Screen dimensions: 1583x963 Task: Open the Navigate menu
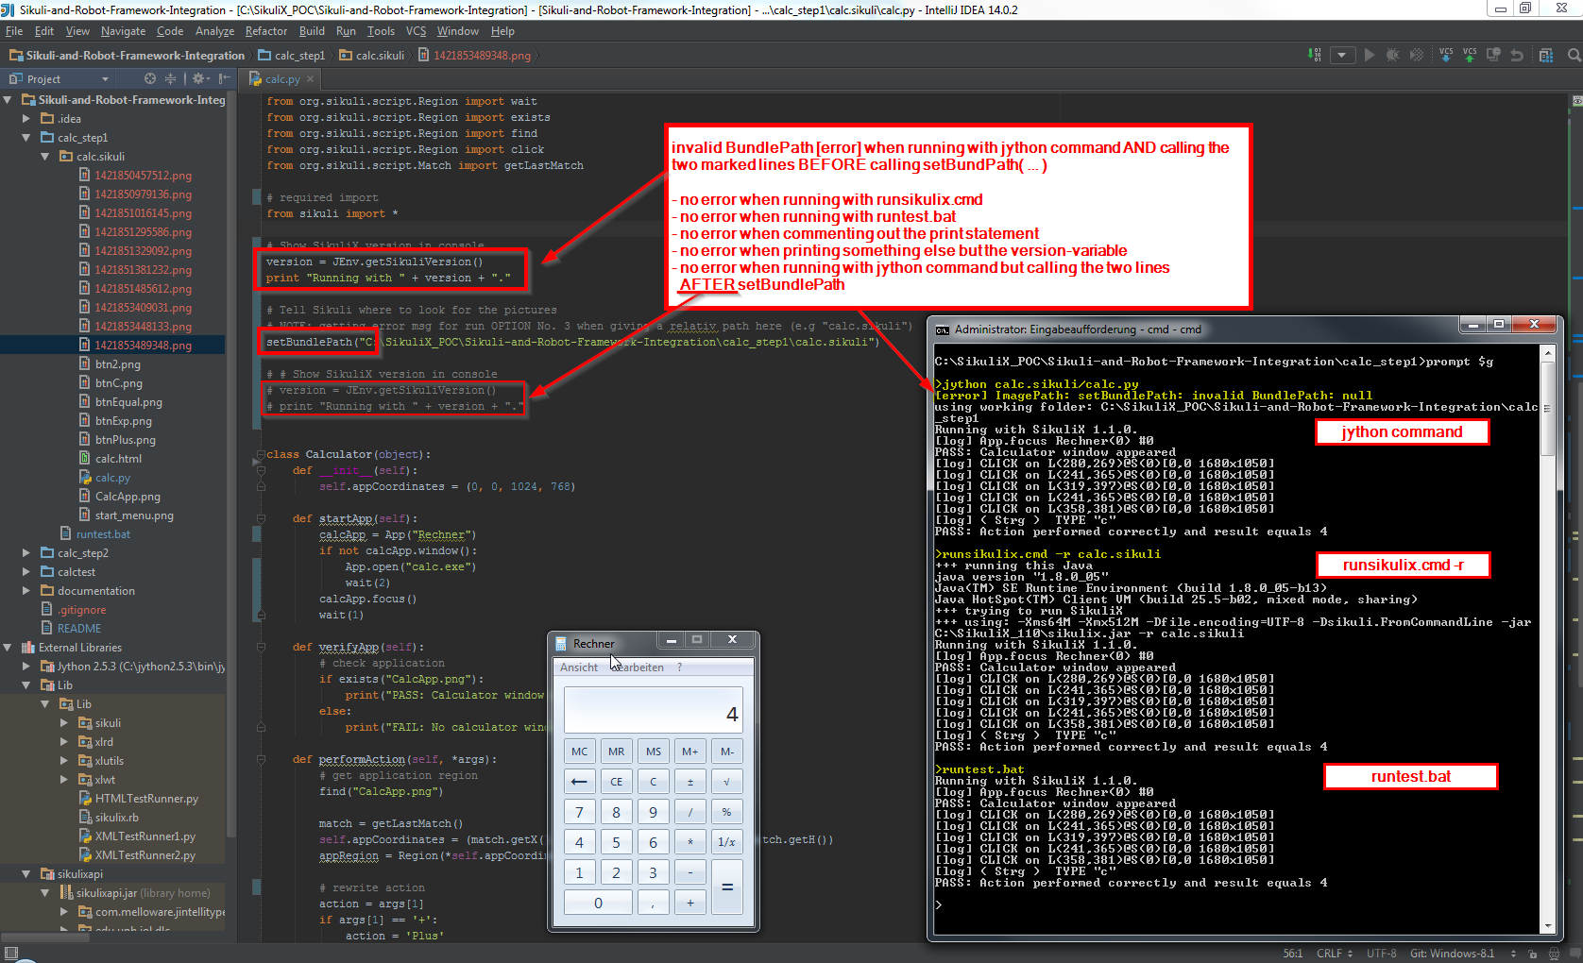pyautogui.click(x=123, y=31)
